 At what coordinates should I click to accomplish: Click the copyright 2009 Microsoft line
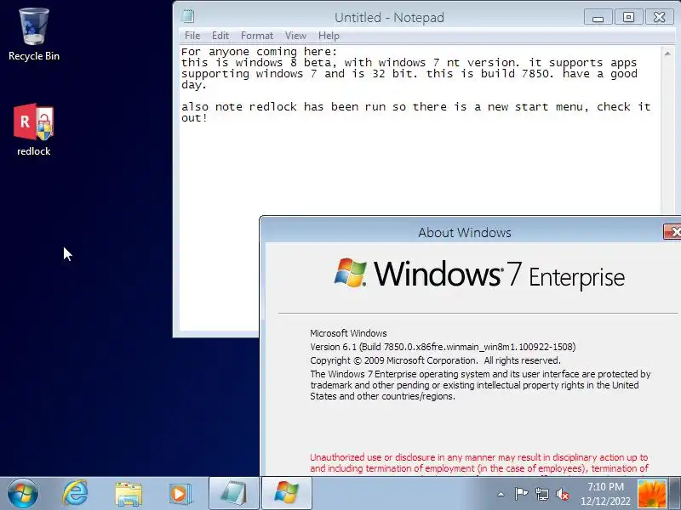coord(435,360)
